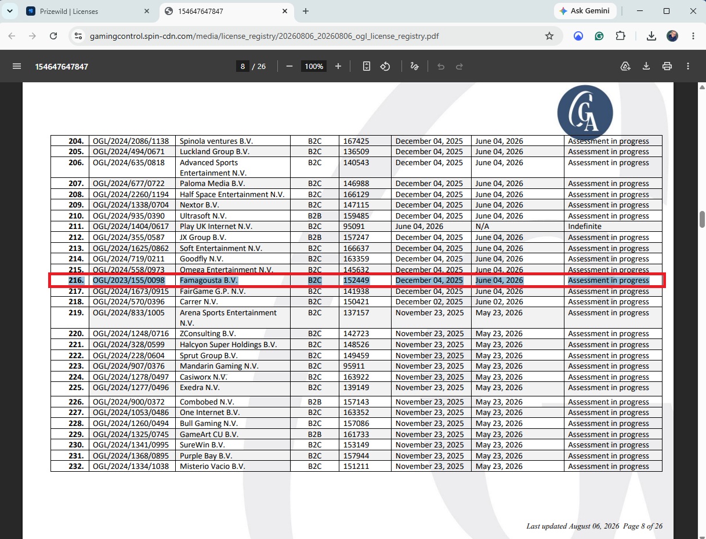Open the Extensions puzzle icon

[x=620, y=36]
